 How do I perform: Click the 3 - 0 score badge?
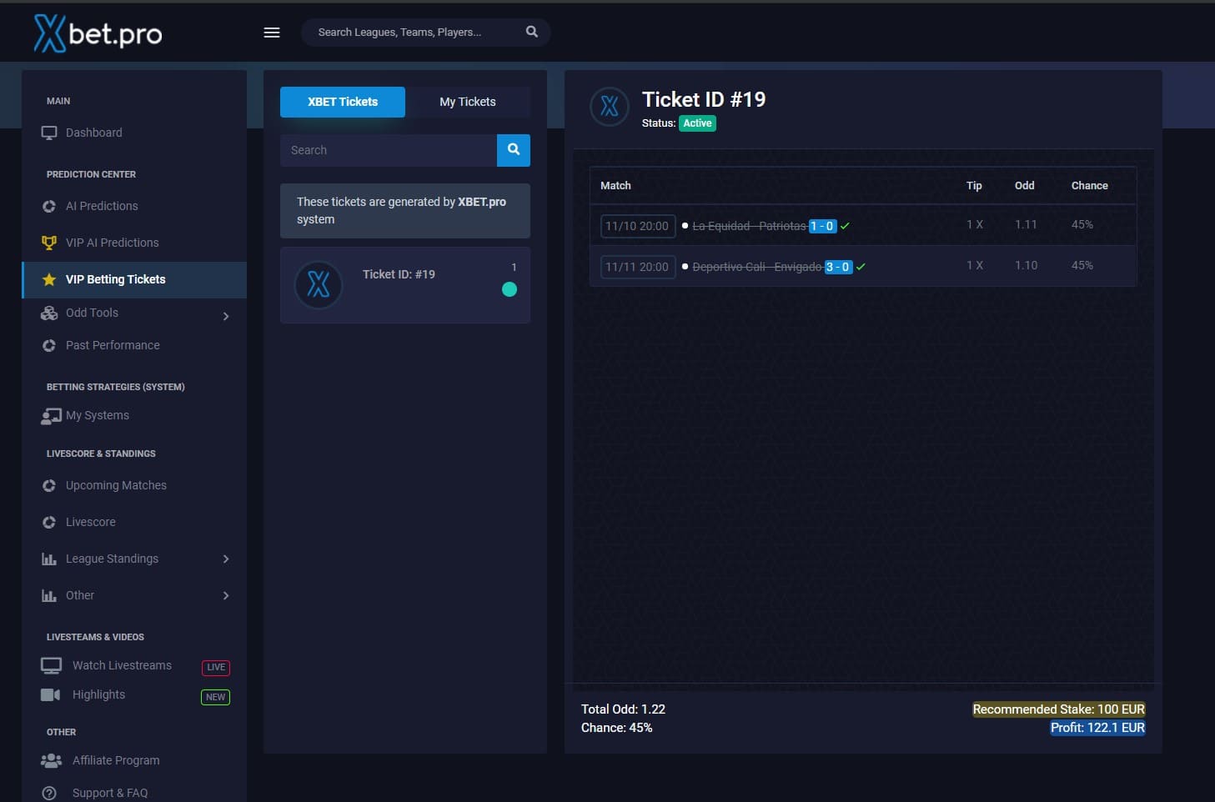tap(838, 267)
